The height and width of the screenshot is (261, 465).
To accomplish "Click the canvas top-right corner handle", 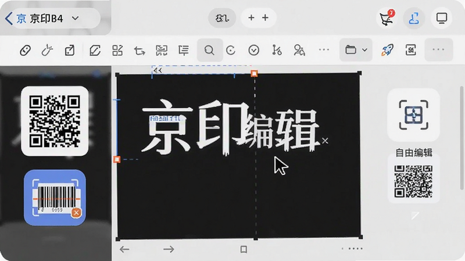I will (360, 73).
